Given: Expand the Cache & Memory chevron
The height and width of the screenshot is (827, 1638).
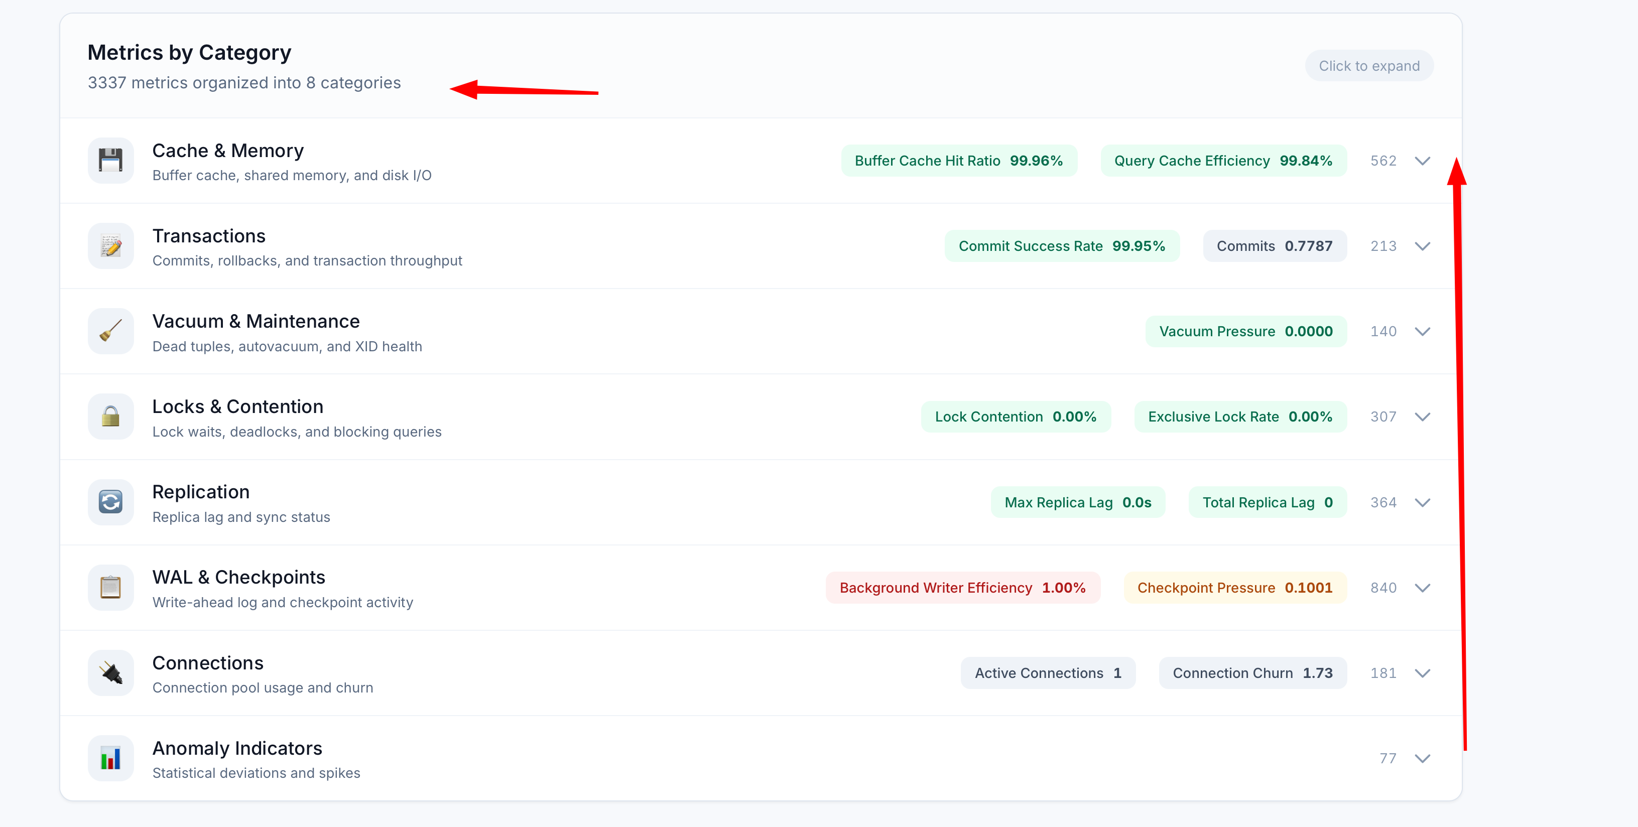Looking at the screenshot, I should 1423,161.
